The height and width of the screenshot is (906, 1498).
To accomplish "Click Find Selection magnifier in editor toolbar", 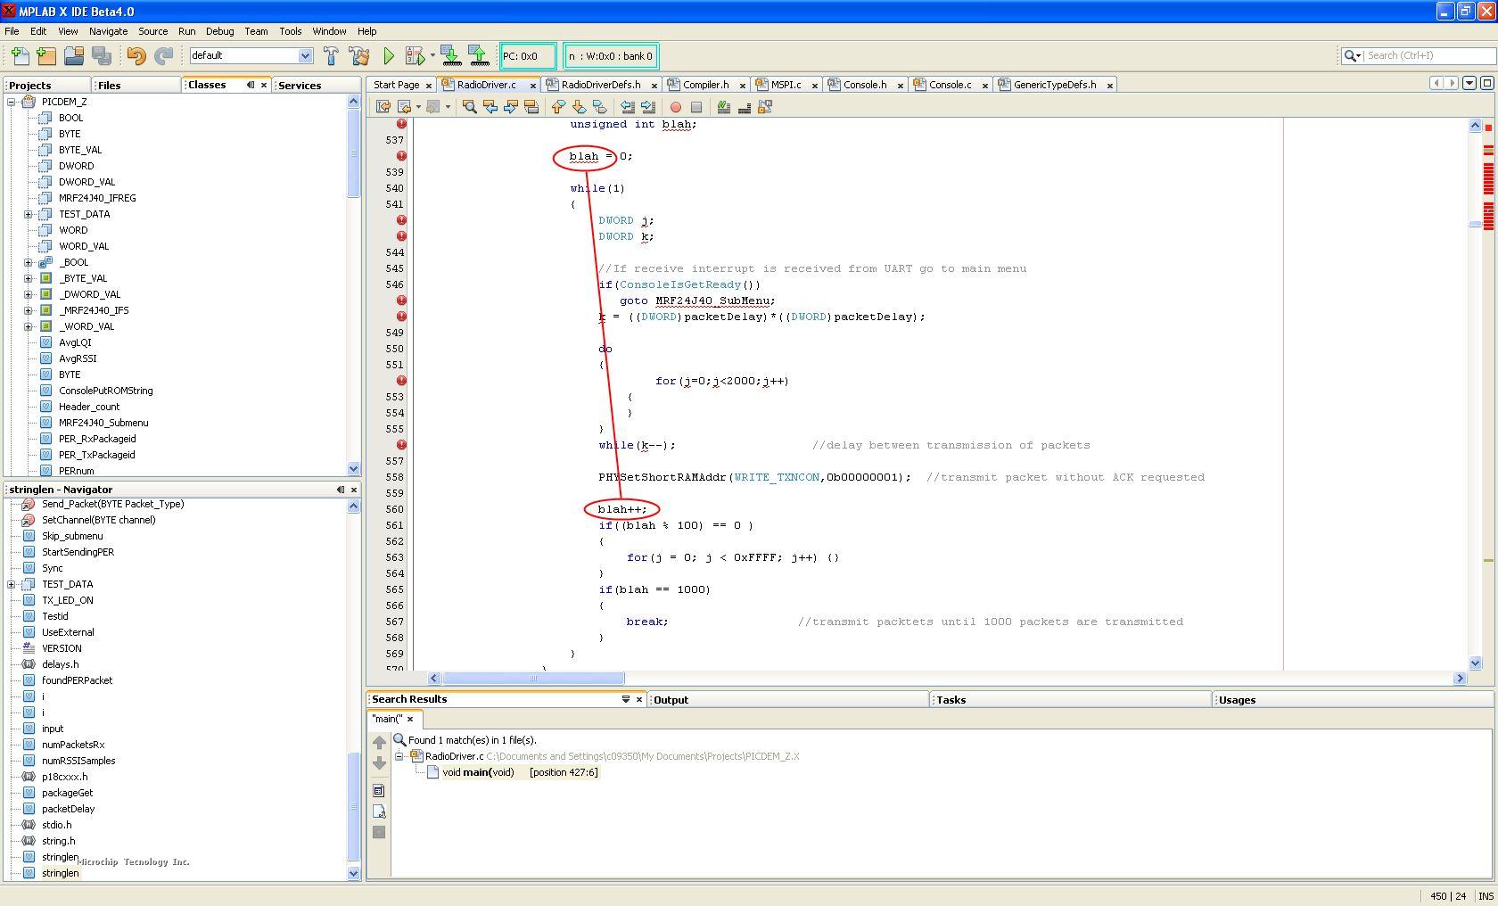I will point(469,107).
